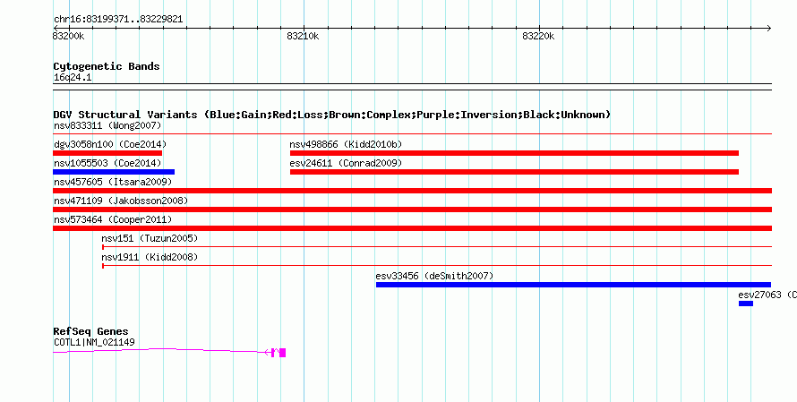Screen dimensions: 797x402
Task: Select the nsv573464 (Cooper2011) red bar
Action: tap(412, 228)
